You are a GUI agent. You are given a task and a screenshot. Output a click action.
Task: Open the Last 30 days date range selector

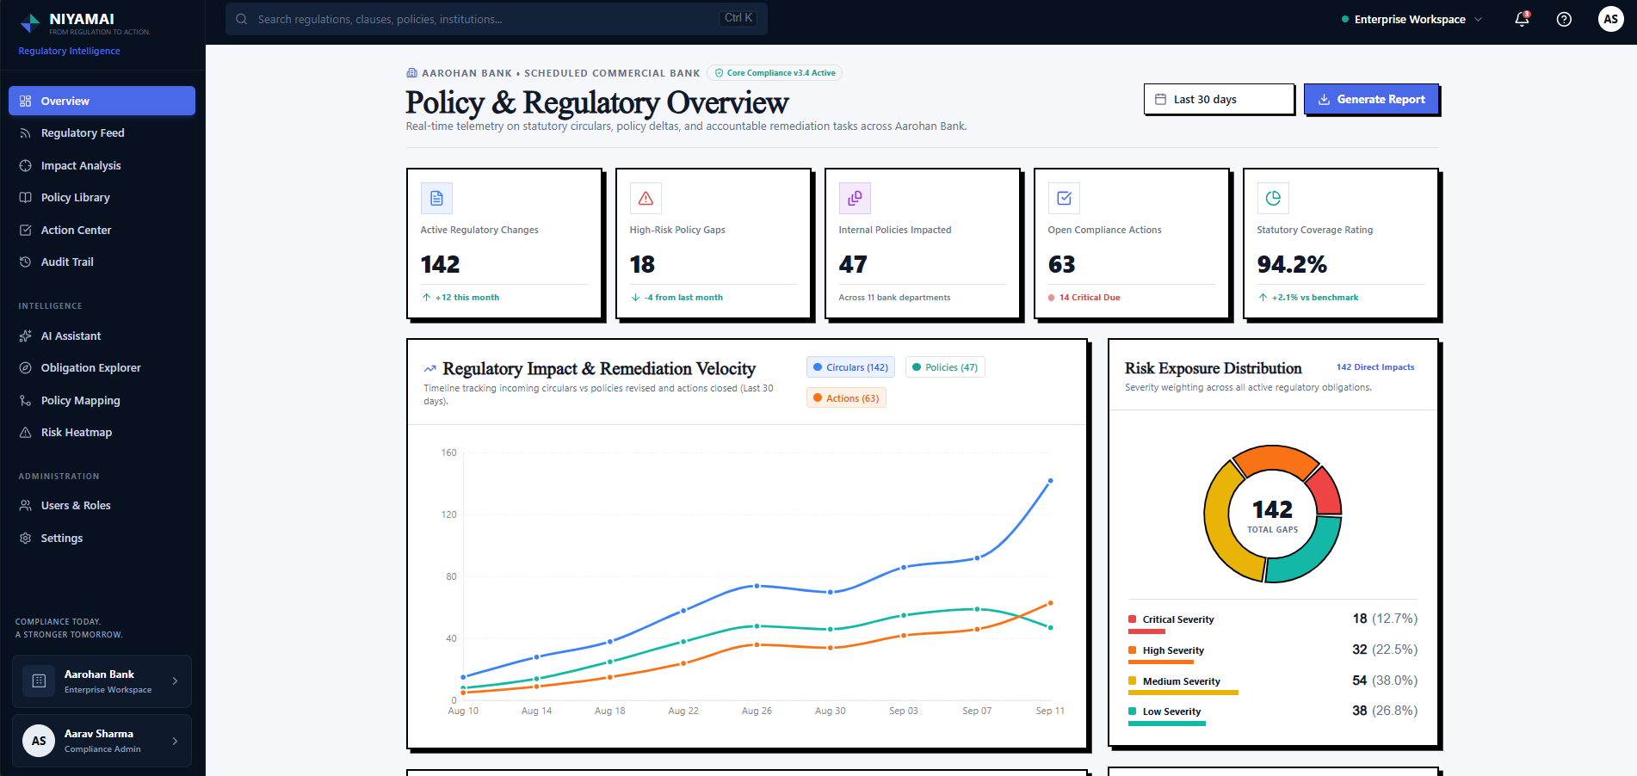[1219, 99]
